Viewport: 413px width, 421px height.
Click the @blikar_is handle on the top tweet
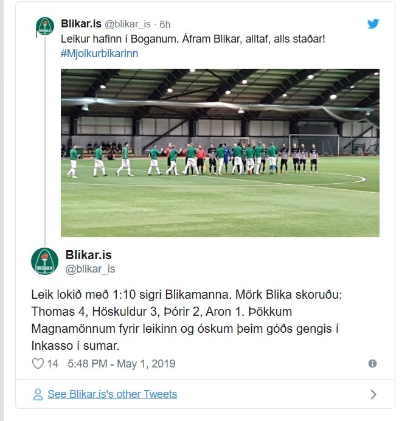pos(128,24)
